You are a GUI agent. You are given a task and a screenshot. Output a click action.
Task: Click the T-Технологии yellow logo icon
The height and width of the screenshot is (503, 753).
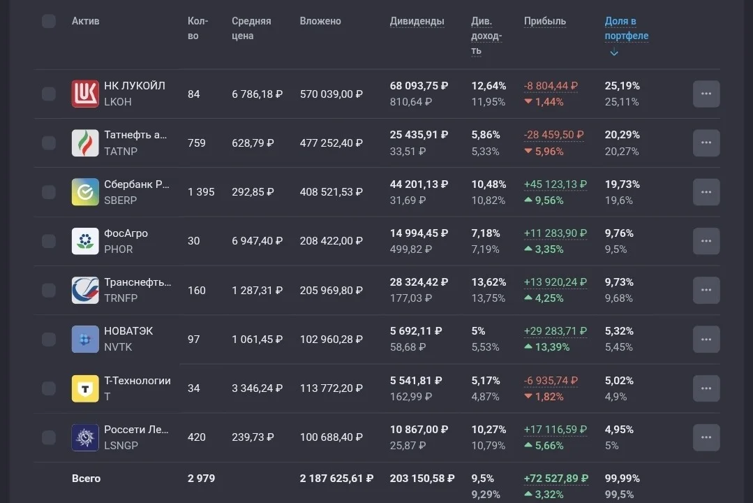click(x=85, y=388)
